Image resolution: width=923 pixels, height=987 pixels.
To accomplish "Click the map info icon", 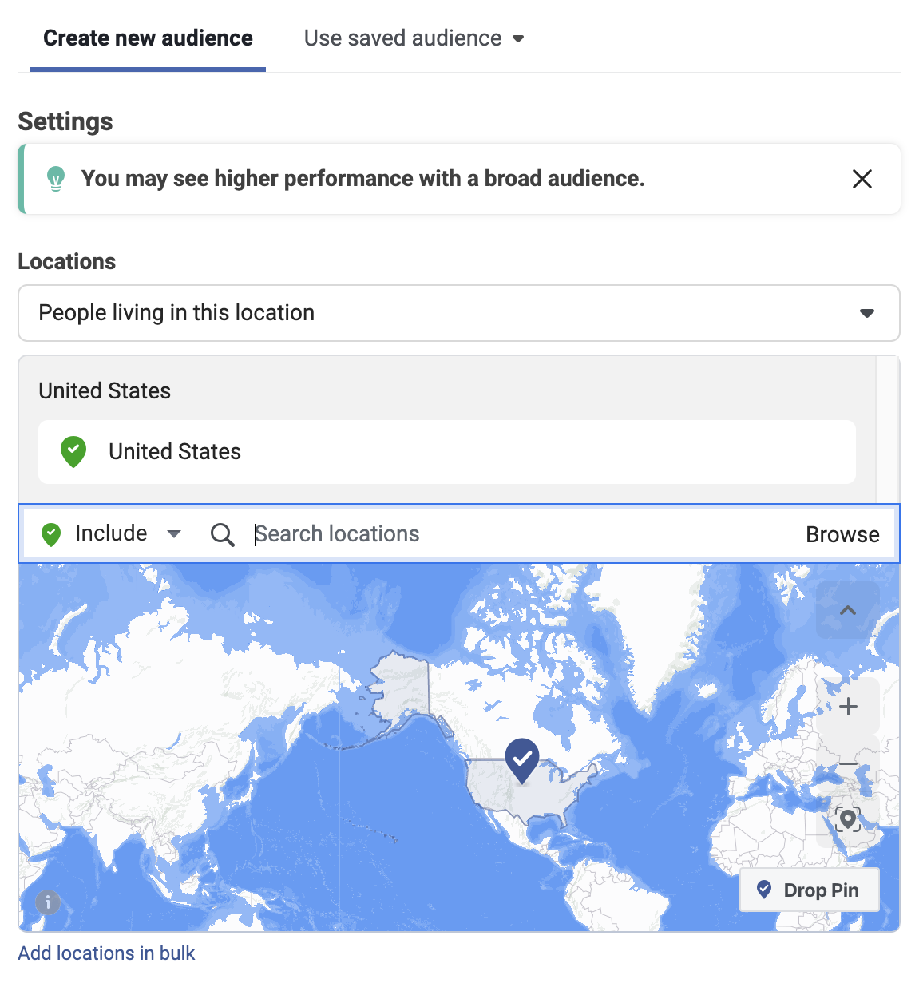I will pyautogui.click(x=48, y=902).
